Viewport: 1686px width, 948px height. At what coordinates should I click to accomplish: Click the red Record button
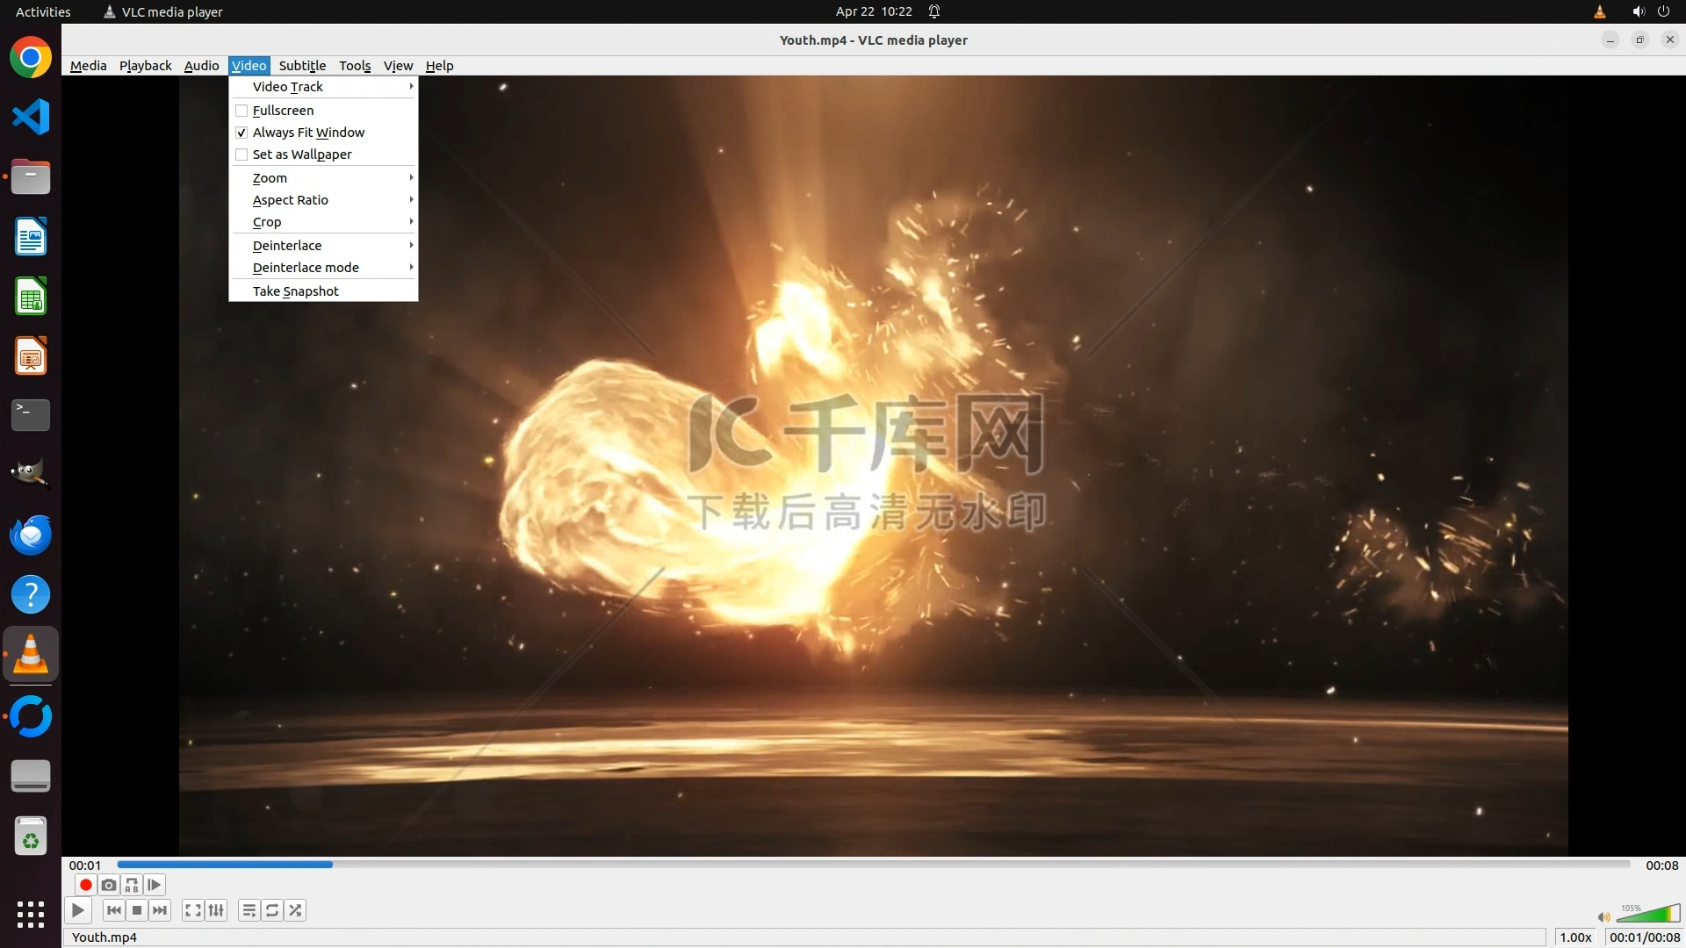coord(85,885)
